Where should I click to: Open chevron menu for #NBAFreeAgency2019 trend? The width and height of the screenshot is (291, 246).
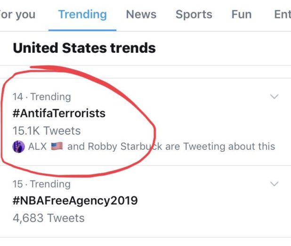(274, 184)
